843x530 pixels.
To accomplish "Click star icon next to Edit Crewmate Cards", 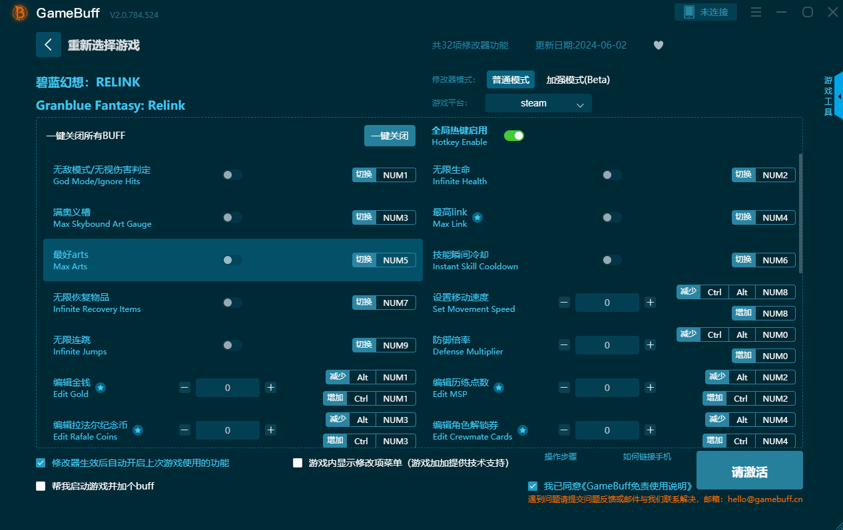I will [523, 430].
